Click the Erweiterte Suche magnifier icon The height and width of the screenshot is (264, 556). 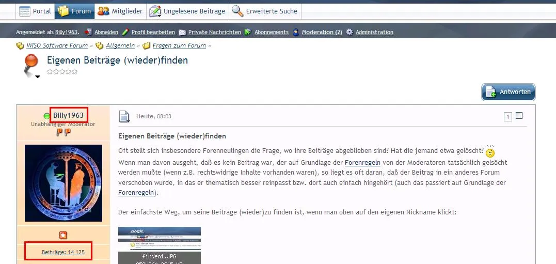tap(237, 11)
